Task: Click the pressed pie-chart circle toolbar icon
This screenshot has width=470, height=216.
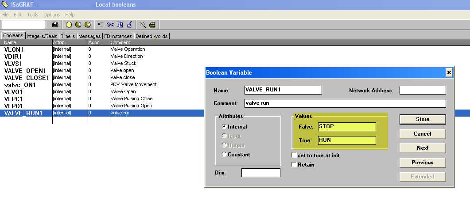Action: pyautogui.click(x=88, y=24)
